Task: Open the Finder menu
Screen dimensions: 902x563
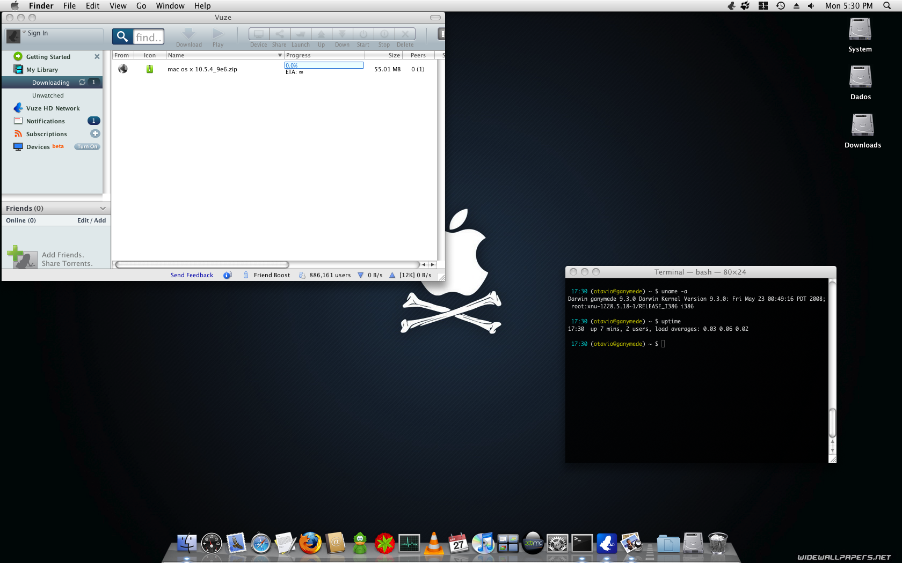Action: [x=41, y=6]
